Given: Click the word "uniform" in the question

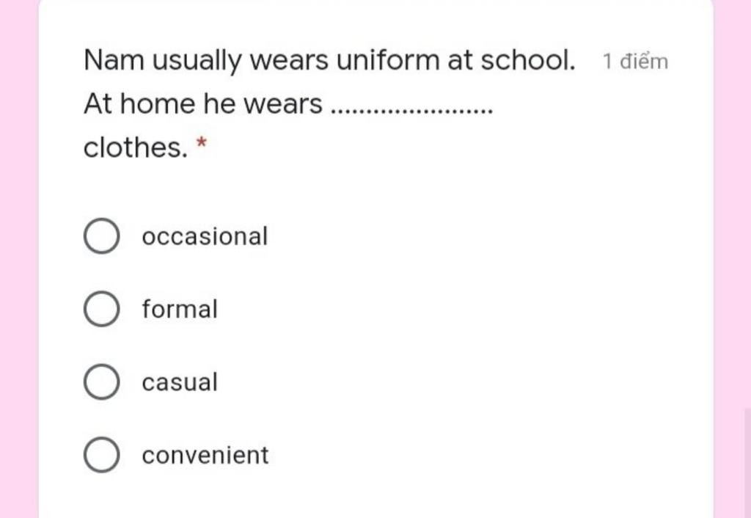Looking at the screenshot, I should tap(388, 61).
